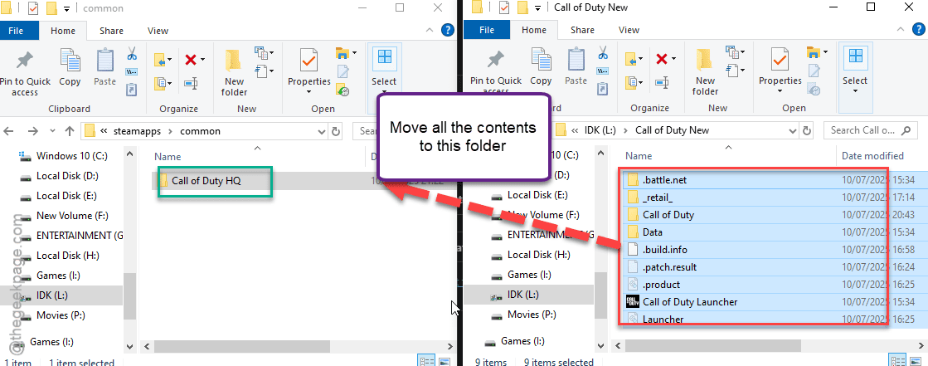The image size is (928, 366).
Task: Open Delete dropdown arrow in common window
Action: point(202,59)
